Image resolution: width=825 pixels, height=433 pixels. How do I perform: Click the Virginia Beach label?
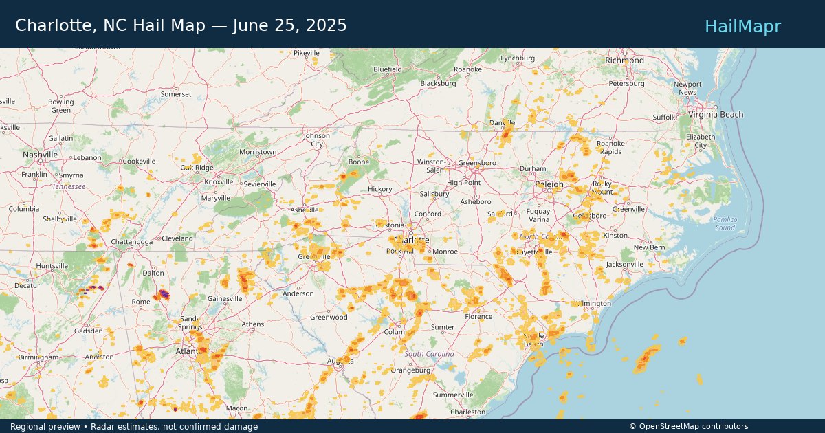point(716,115)
